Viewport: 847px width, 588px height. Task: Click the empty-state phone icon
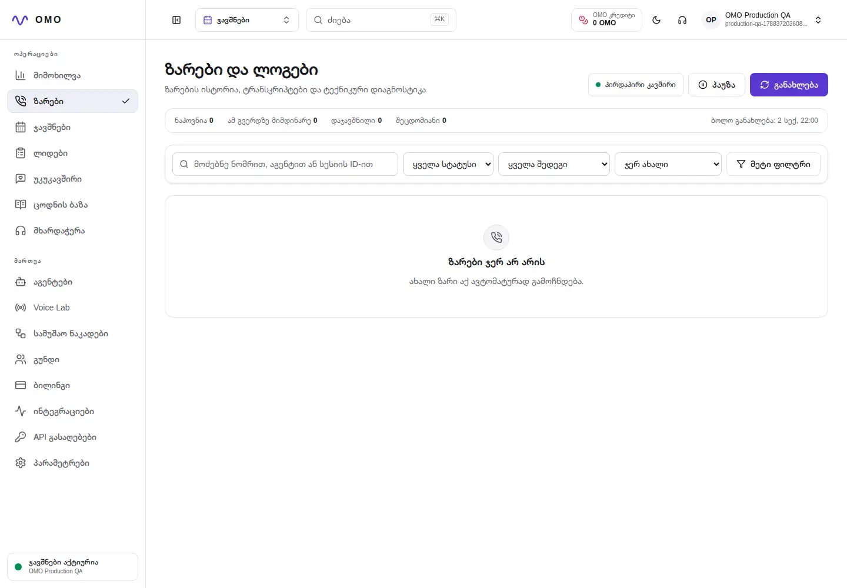pos(496,238)
